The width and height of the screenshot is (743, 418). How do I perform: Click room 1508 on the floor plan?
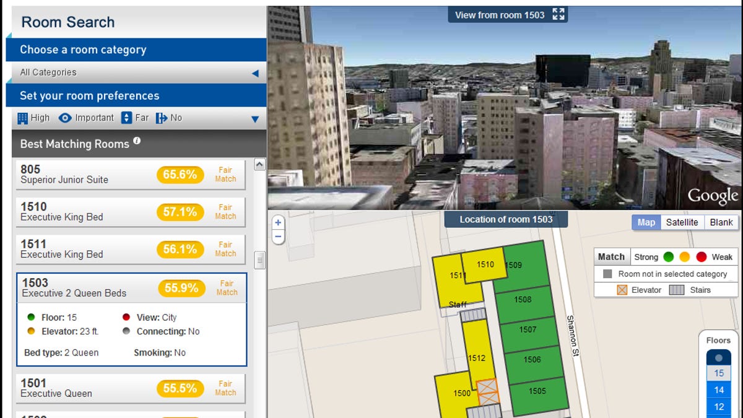click(522, 300)
